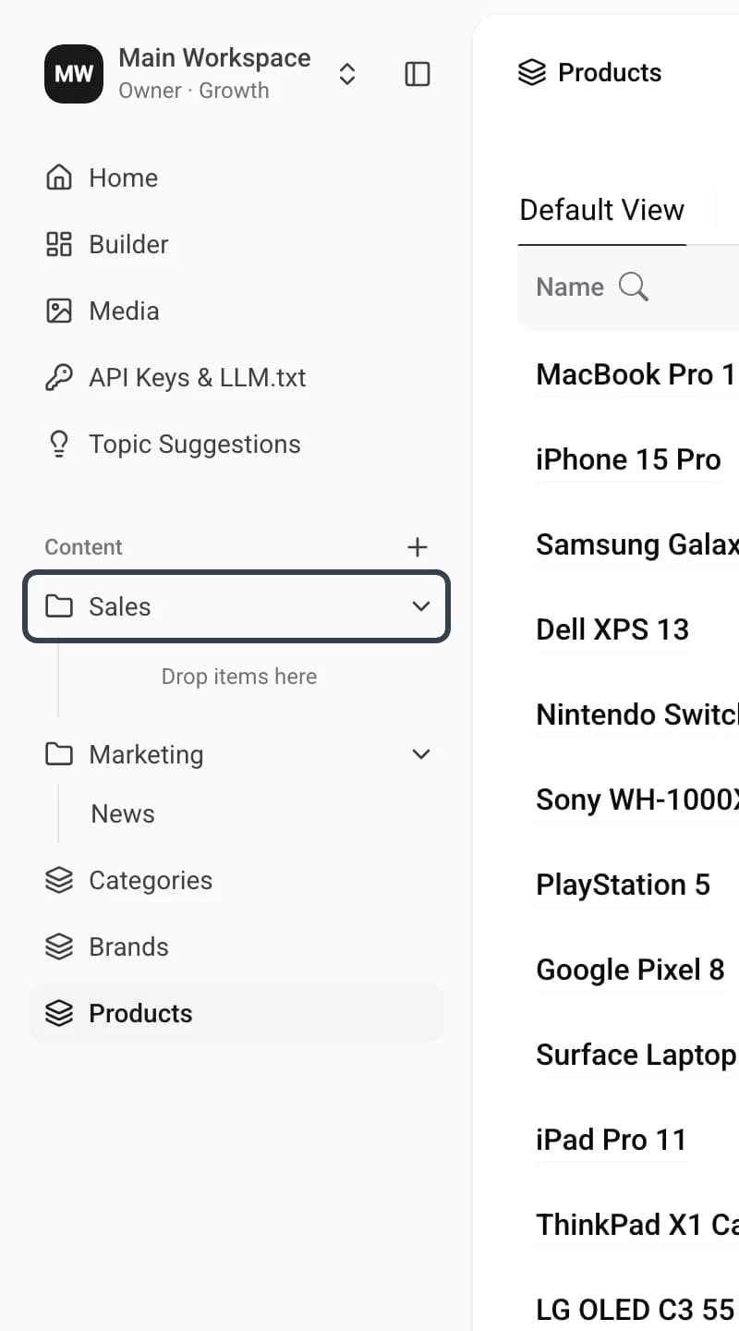Image resolution: width=739 pixels, height=1331 pixels.
Task: Select the Marketing folder
Action: tap(236, 754)
